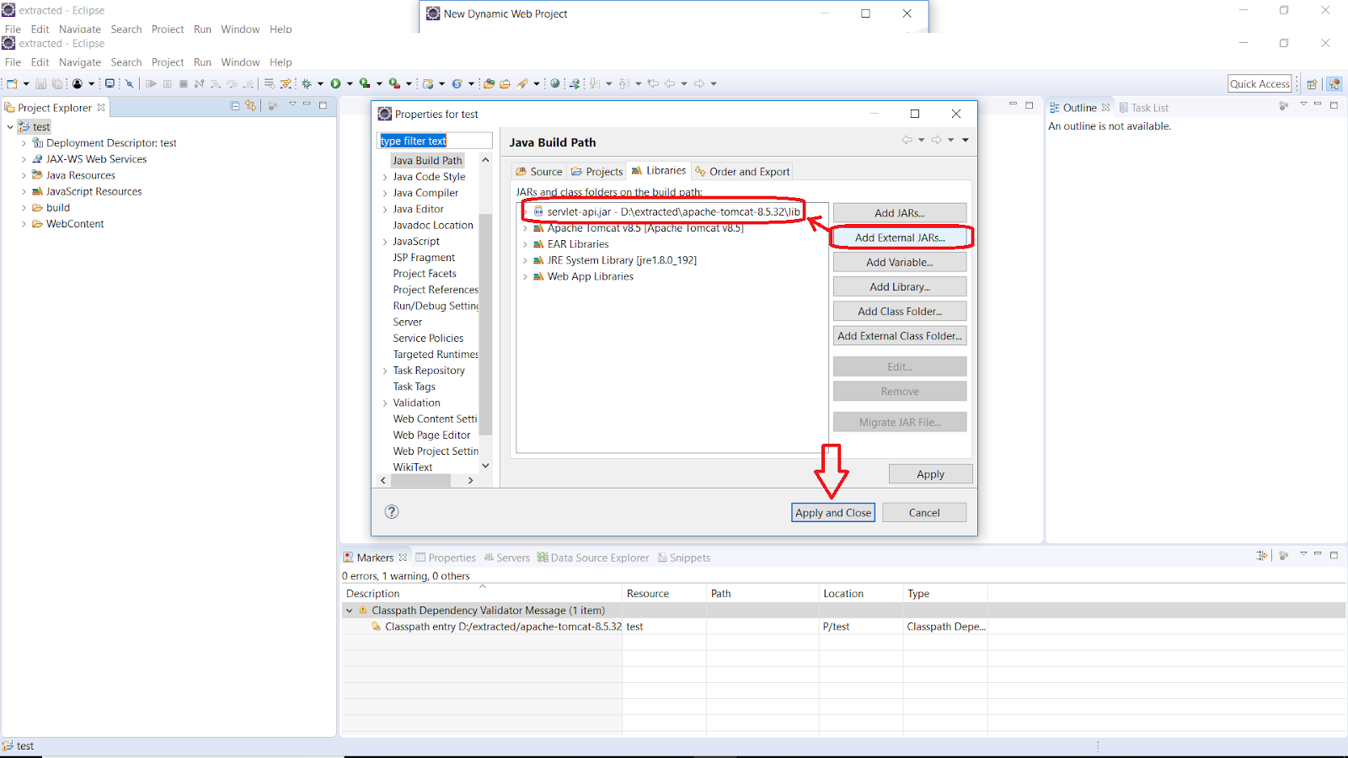This screenshot has width=1348, height=758.
Task: Click the Quick Access search box
Action: click(x=1260, y=83)
